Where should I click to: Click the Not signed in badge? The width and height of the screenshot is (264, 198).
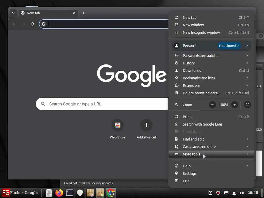click(x=229, y=46)
